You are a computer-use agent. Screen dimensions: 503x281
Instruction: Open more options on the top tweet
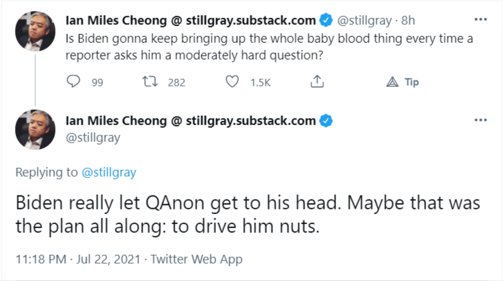pos(480,19)
